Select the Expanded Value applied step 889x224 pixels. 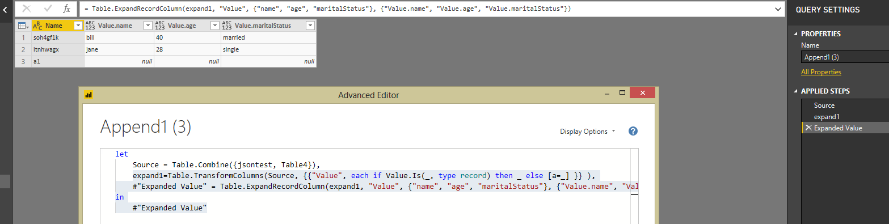click(x=845, y=128)
